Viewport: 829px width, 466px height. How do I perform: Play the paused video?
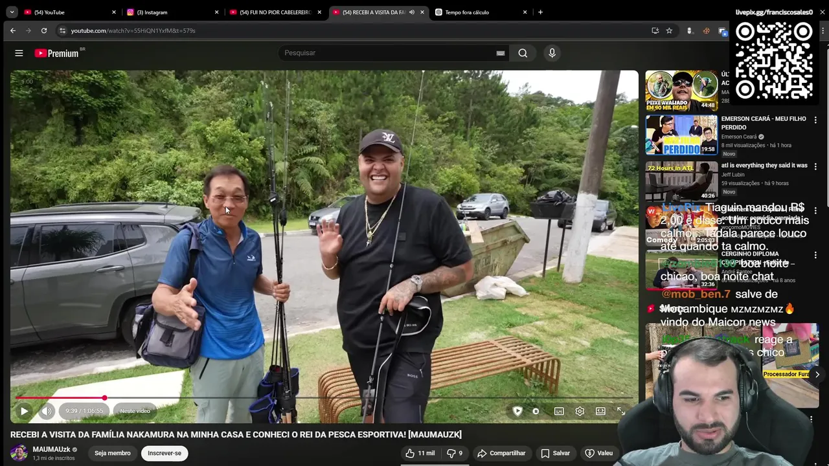pyautogui.click(x=24, y=411)
